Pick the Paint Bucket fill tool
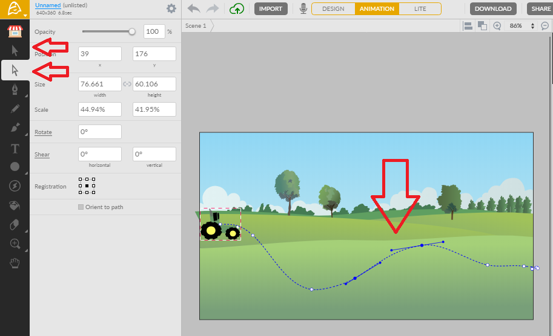 15,205
